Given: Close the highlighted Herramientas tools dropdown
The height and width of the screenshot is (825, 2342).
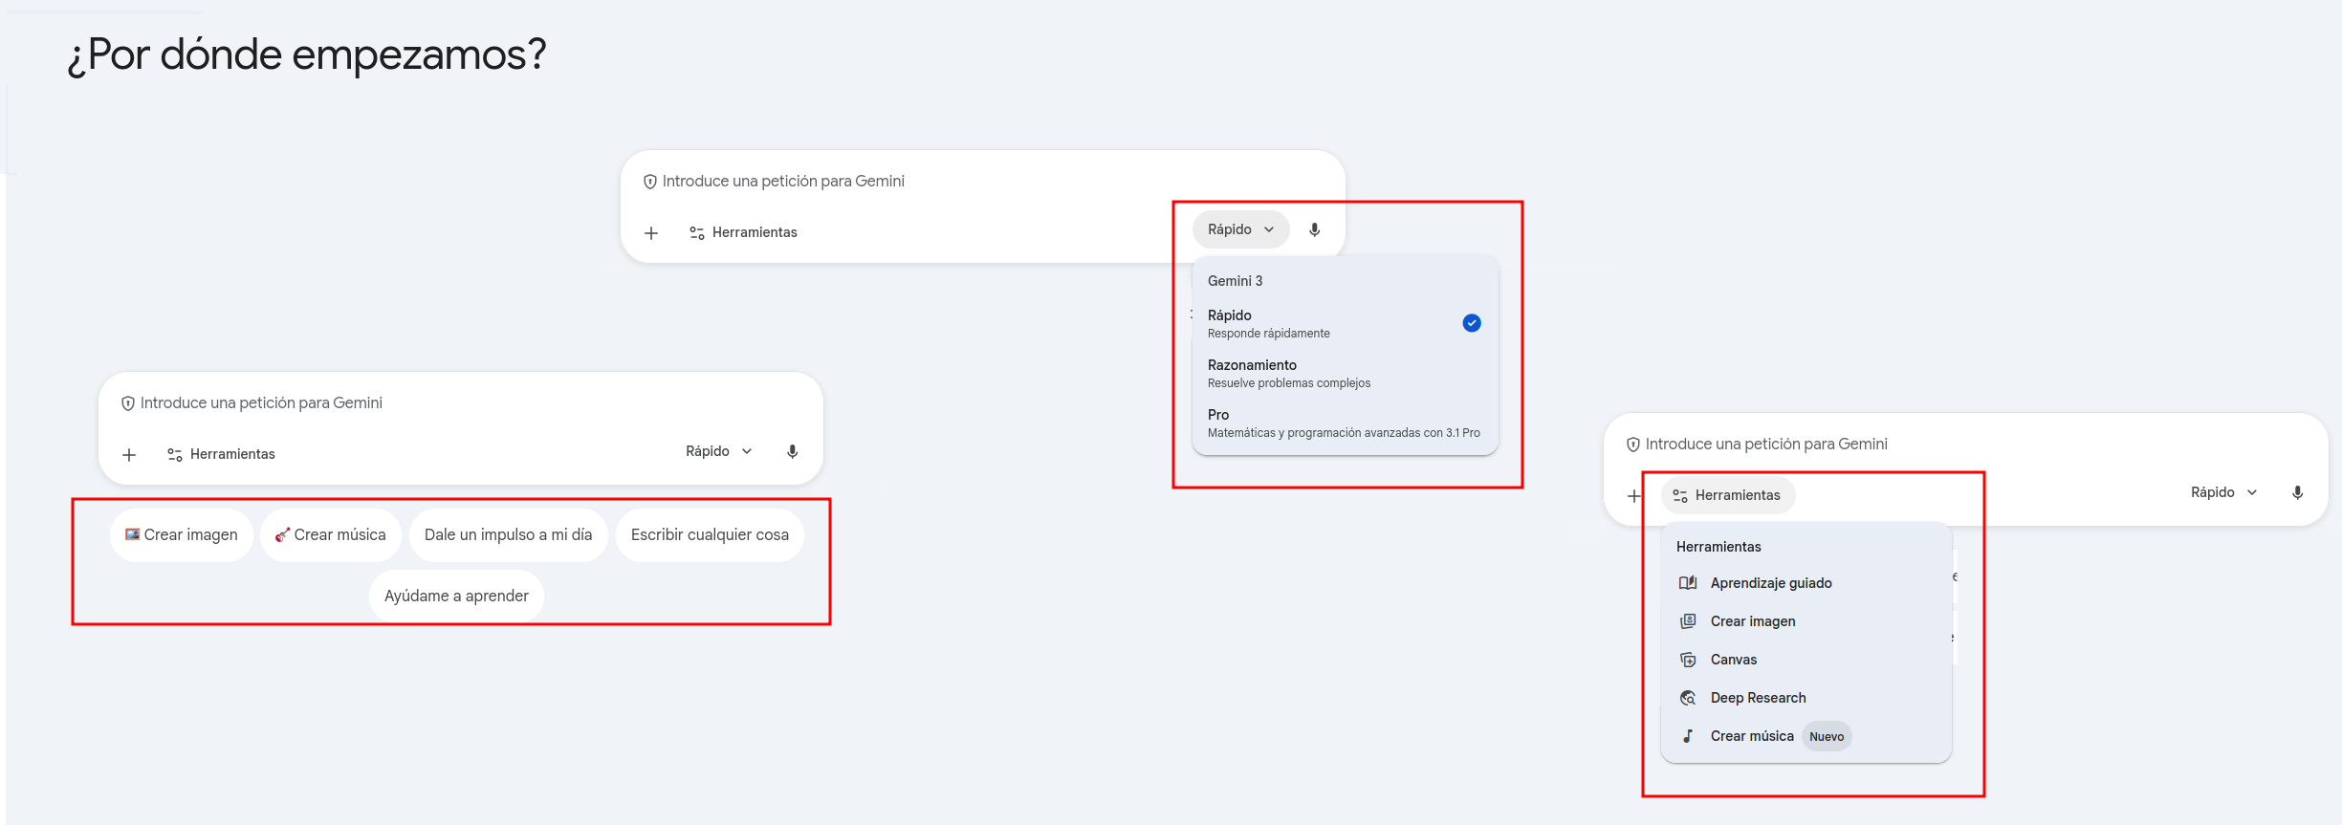Looking at the screenshot, I should 1728,495.
